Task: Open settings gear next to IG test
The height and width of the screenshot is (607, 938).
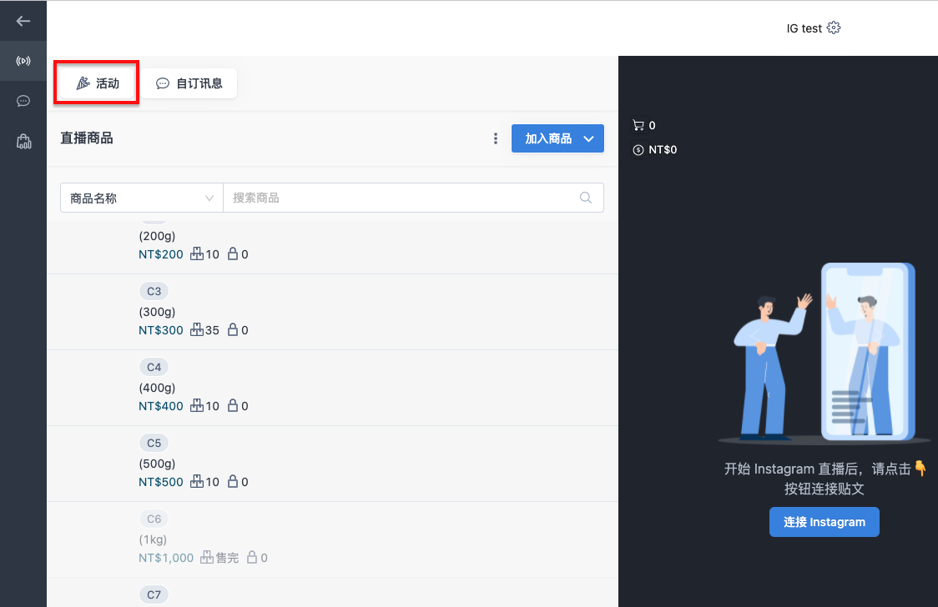Action: click(x=834, y=28)
